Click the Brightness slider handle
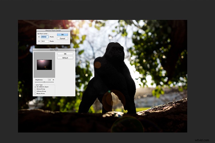Image resolution: width=215 pixels, height=143 pixels. (44, 82)
